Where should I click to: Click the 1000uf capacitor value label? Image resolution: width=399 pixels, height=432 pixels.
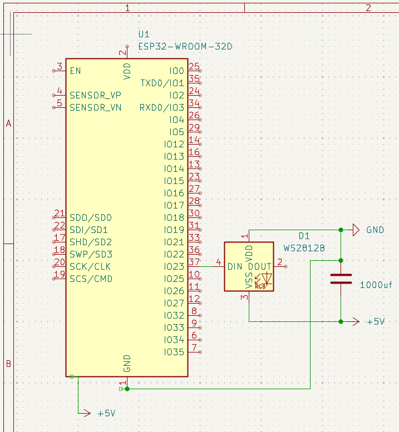point(376,285)
